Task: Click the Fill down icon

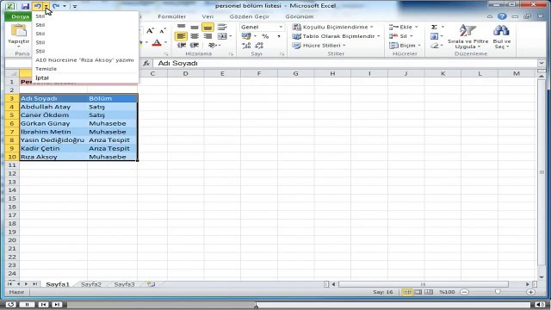Action: tap(434, 36)
